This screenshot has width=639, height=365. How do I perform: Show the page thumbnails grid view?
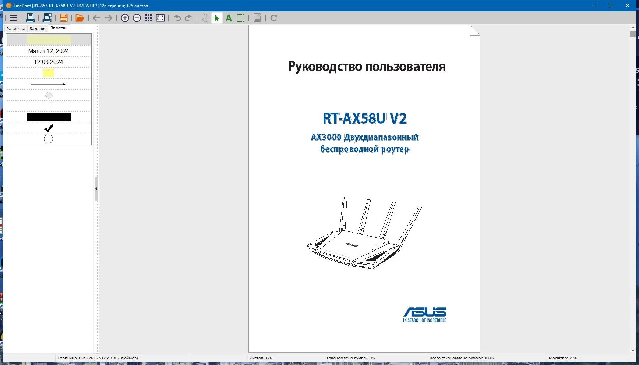[x=149, y=18]
